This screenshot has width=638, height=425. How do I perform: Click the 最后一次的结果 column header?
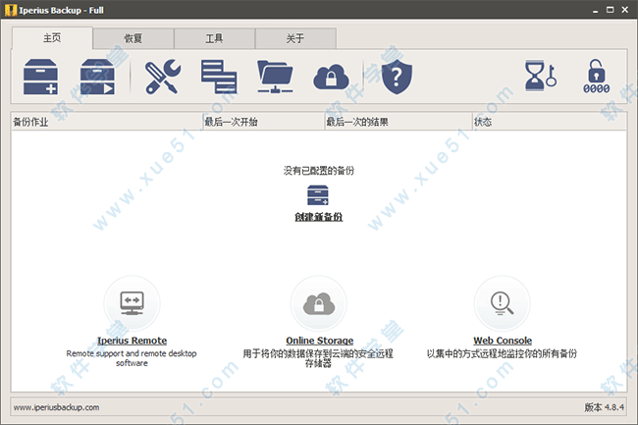point(399,122)
